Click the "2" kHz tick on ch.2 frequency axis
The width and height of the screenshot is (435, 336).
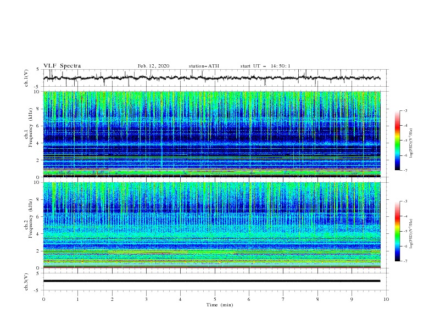tap(38, 251)
